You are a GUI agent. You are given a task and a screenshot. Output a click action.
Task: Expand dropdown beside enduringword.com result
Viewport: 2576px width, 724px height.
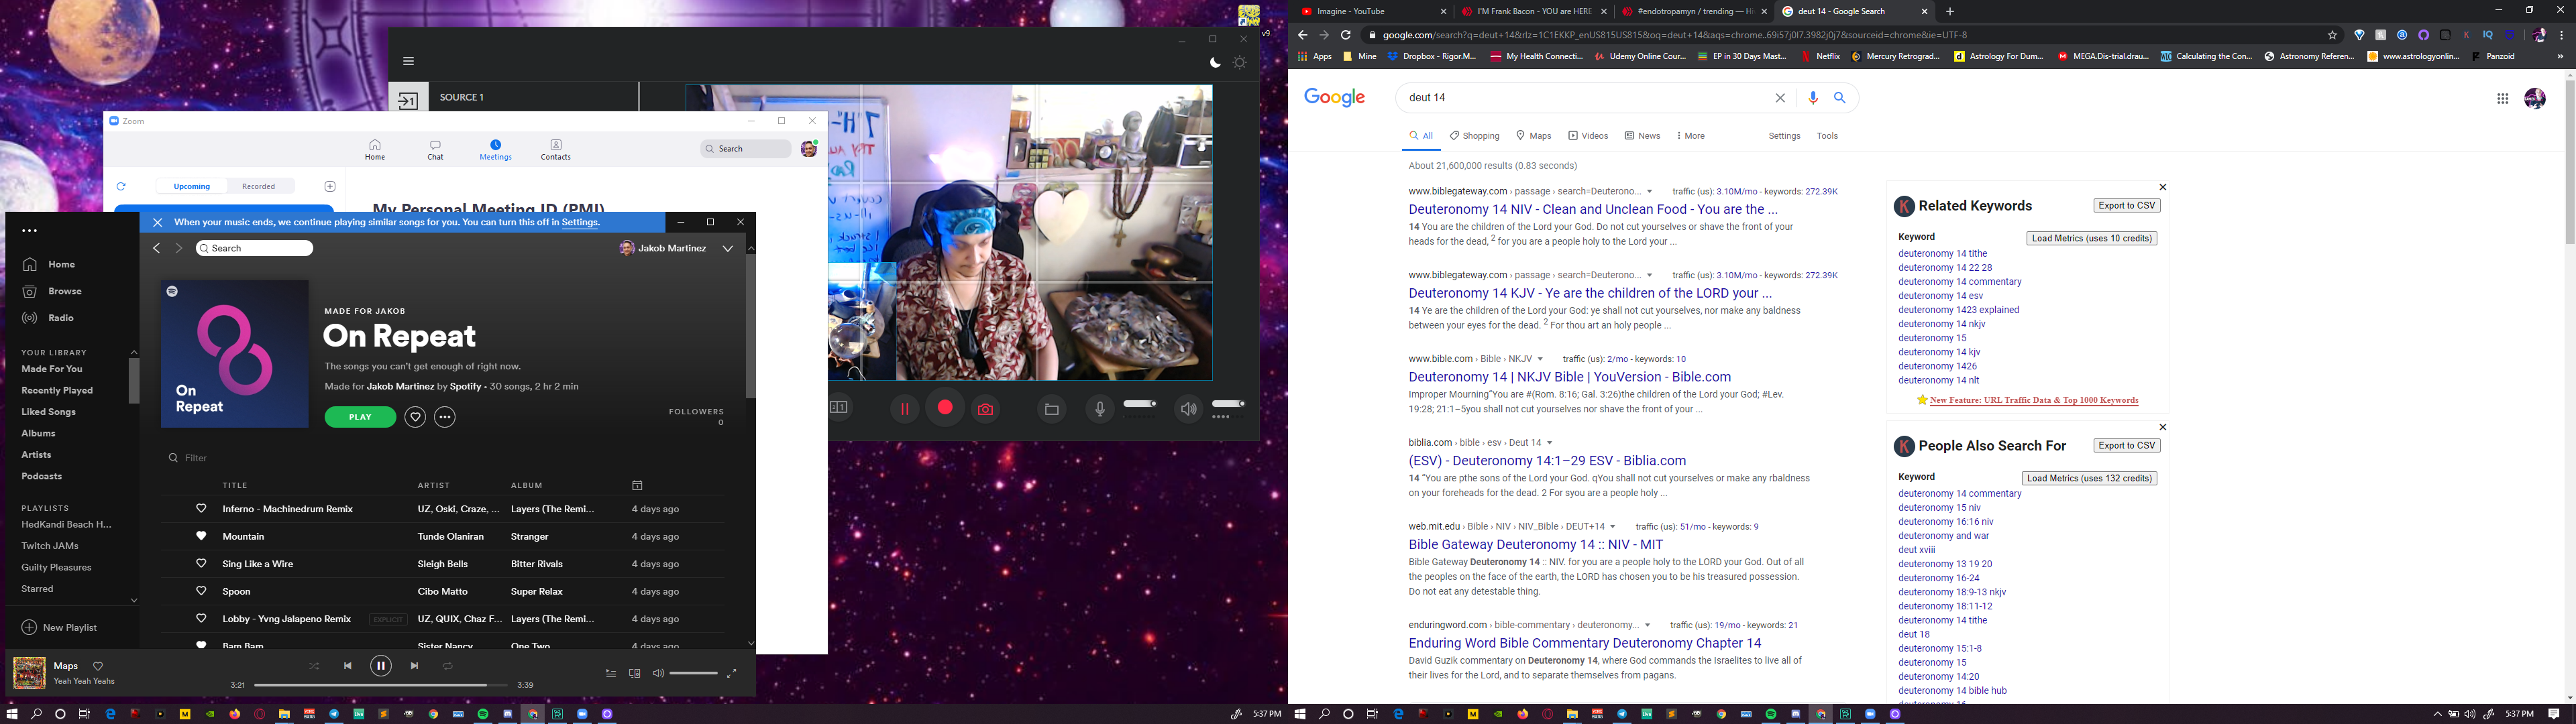[1647, 626]
